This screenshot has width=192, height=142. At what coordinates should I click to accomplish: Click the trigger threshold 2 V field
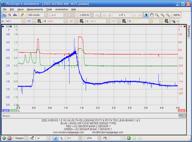(72, 138)
